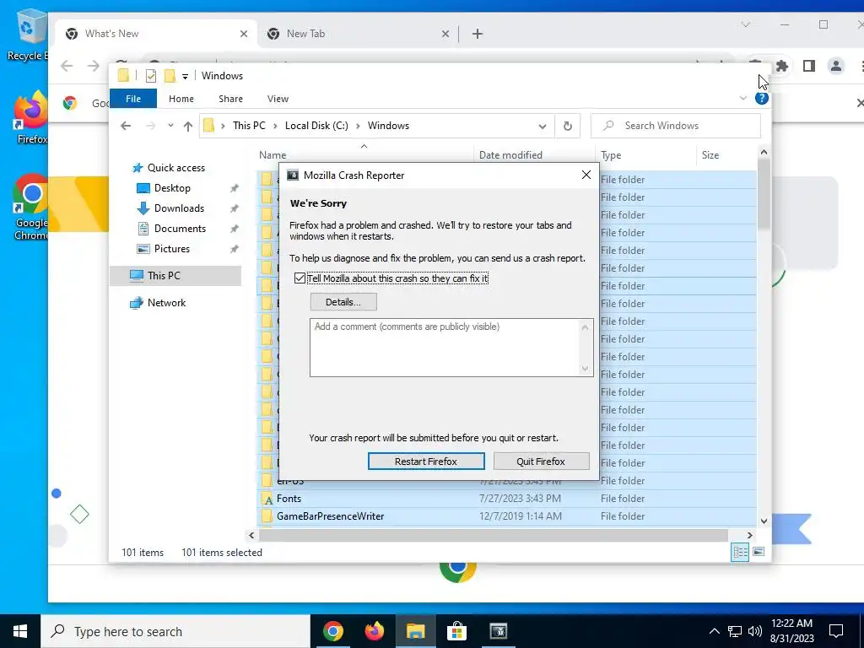Uncheck Tell Mozilla about this crash checkbox
The image size is (864, 648).
[x=300, y=278]
